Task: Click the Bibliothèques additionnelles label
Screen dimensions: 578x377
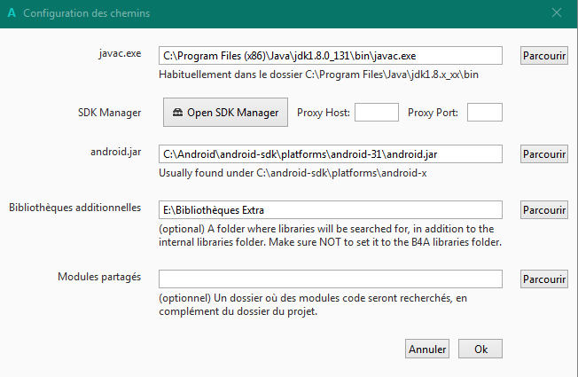Action: [74, 208]
